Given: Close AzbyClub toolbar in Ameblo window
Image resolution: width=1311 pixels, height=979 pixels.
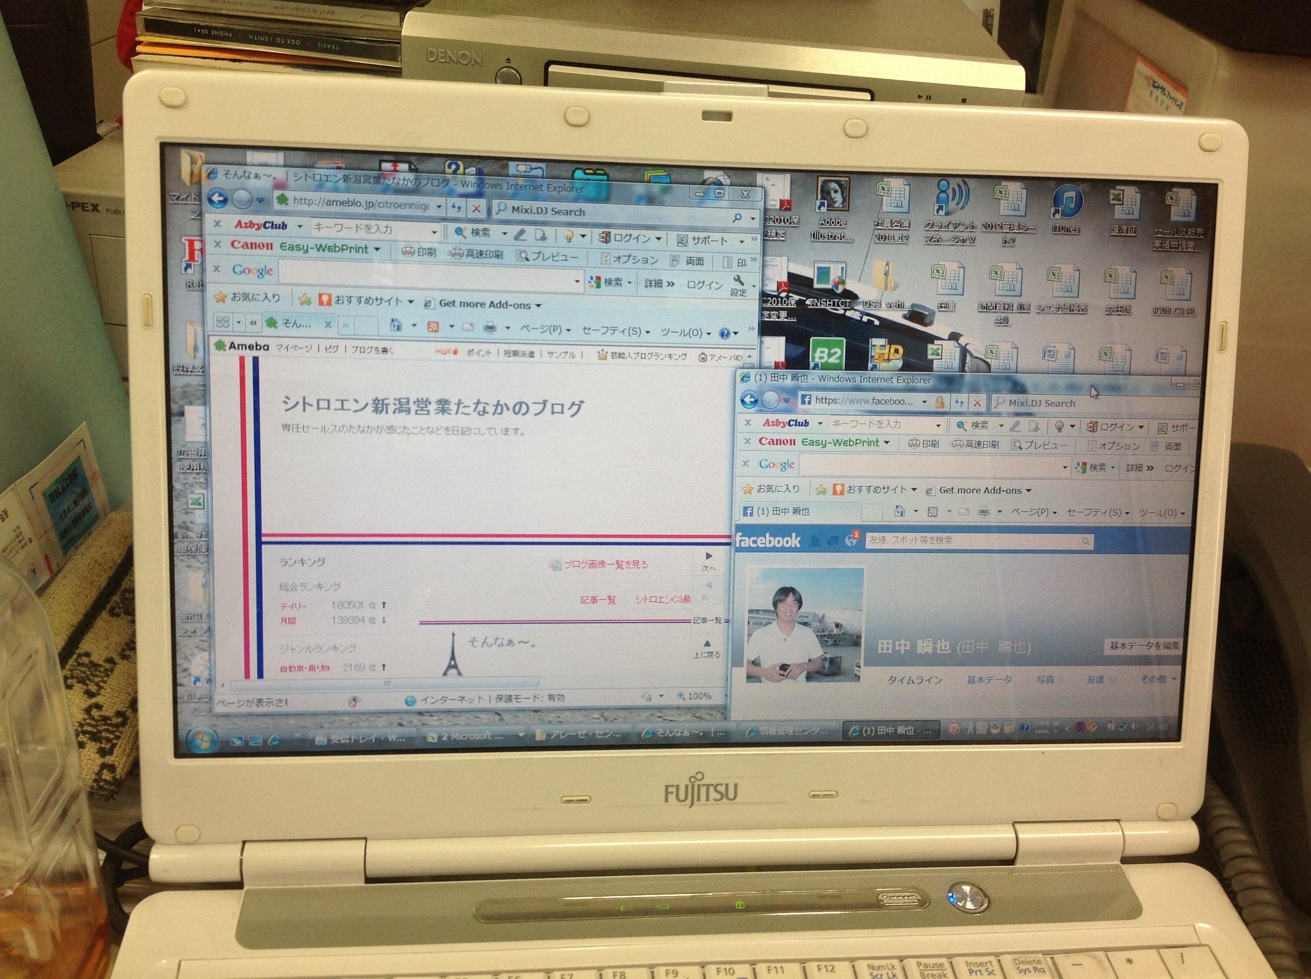Looking at the screenshot, I should tap(217, 224).
